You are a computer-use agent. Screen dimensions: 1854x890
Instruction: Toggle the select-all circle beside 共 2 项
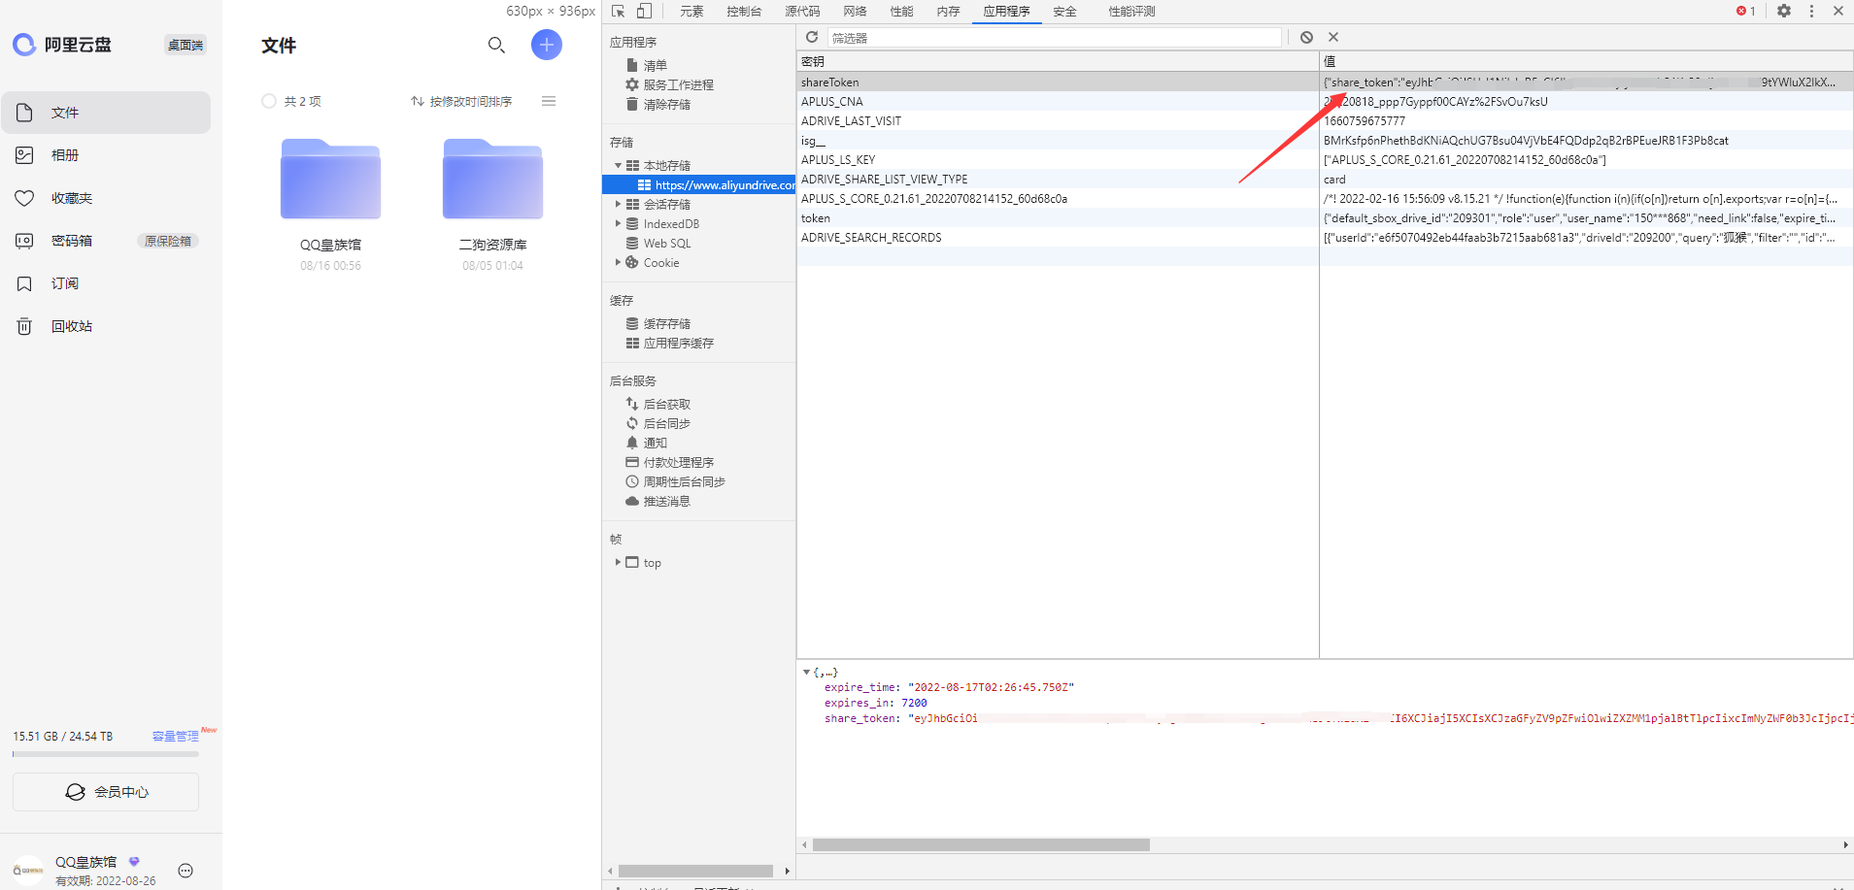pos(269,101)
